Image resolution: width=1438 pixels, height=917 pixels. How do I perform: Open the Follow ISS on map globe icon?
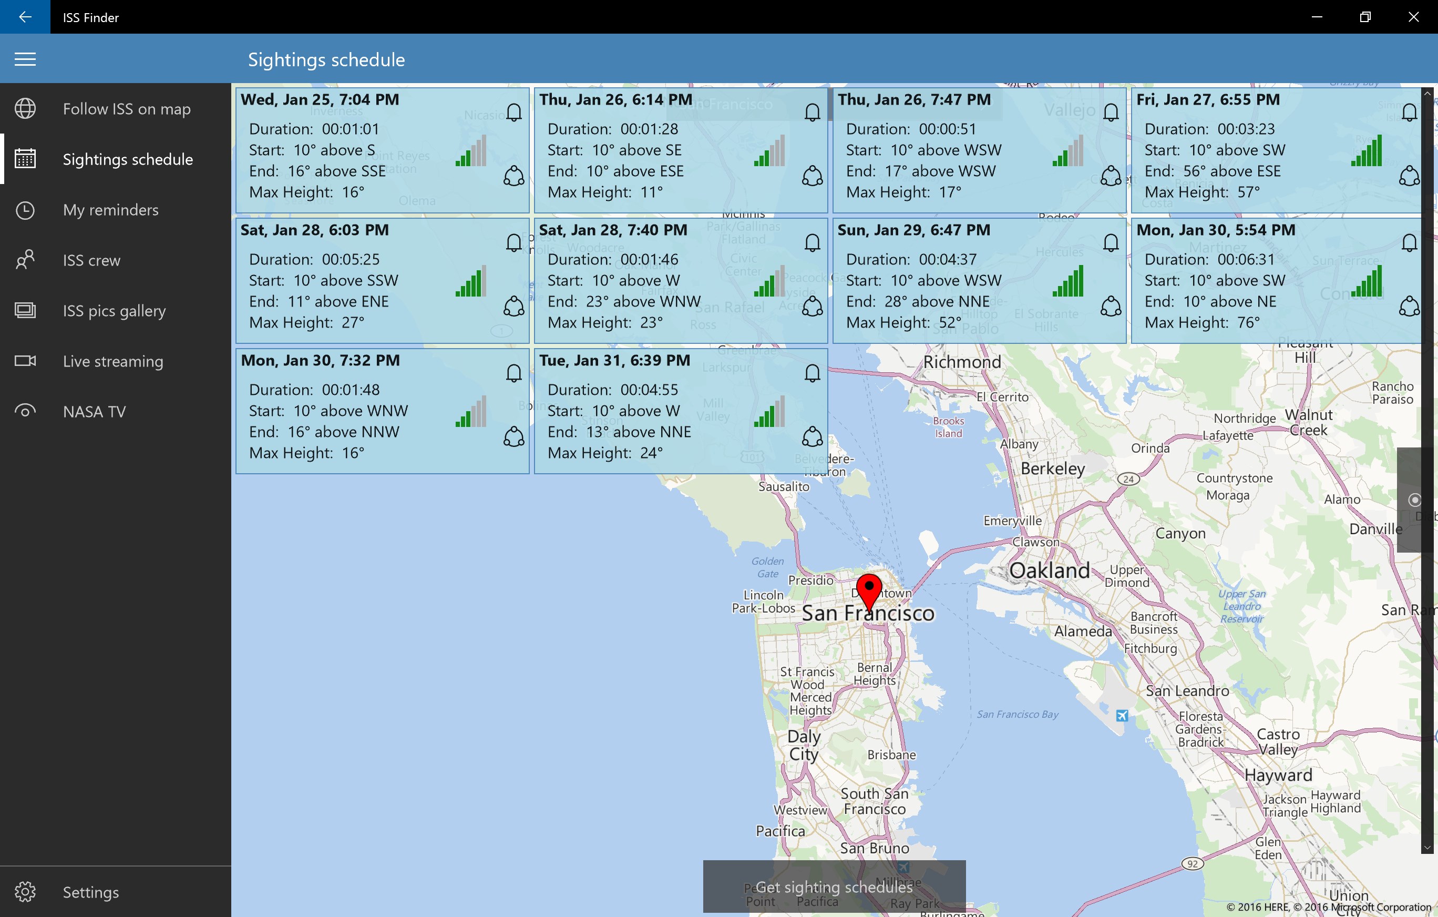[x=25, y=109]
